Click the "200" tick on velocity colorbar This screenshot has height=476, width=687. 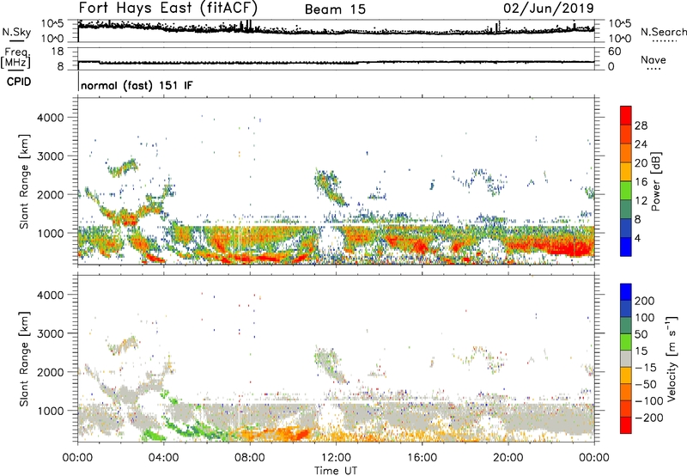(x=645, y=301)
